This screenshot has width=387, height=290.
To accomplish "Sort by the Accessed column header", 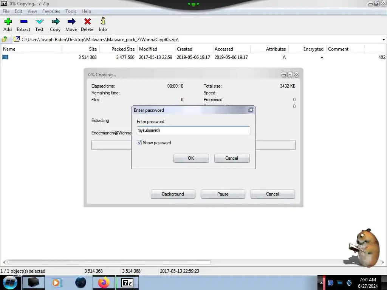I will point(232,49).
